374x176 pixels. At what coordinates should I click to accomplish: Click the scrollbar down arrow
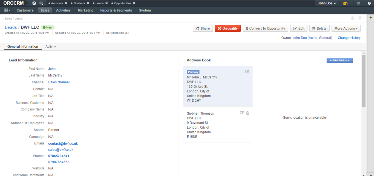pyautogui.click(x=364, y=175)
